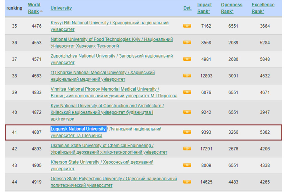Viewport: 288px width, 192px height.
Task: Select world rank value 4553
Action: (x=36, y=43)
